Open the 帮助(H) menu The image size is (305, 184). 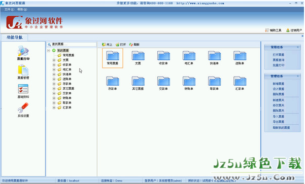(22, 9)
